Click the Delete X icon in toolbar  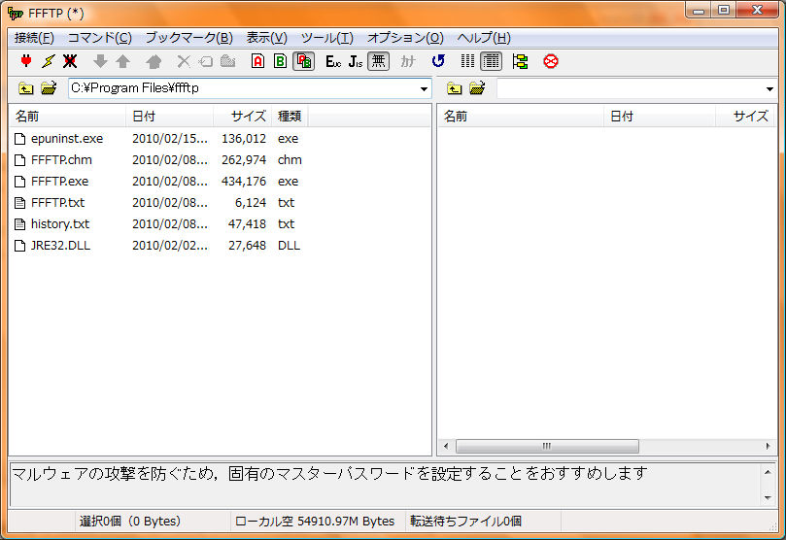click(184, 61)
